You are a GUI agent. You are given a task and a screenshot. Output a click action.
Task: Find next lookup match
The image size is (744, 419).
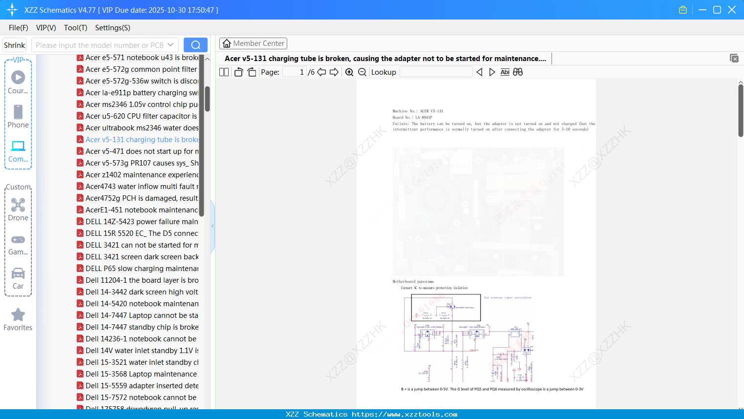pyautogui.click(x=492, y=72)
